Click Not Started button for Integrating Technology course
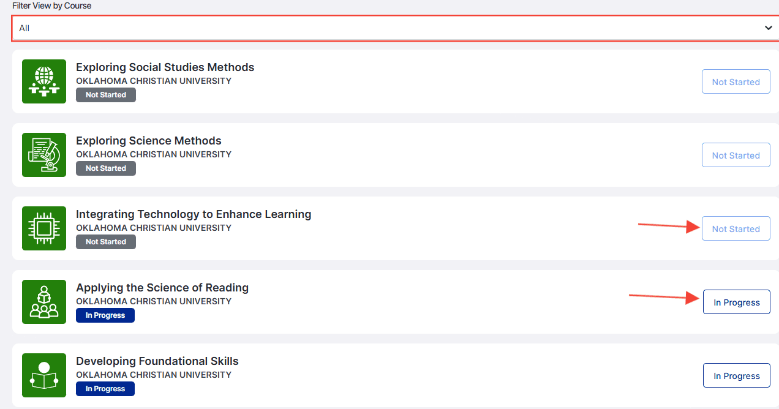The height and width of the screenshot is (409, 779). pyautogui.click(x=736, y=228)
